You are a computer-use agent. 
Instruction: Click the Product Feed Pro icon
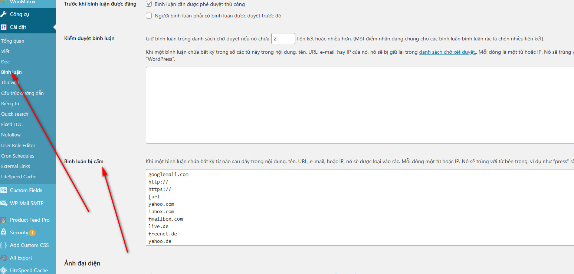point(3,220)
